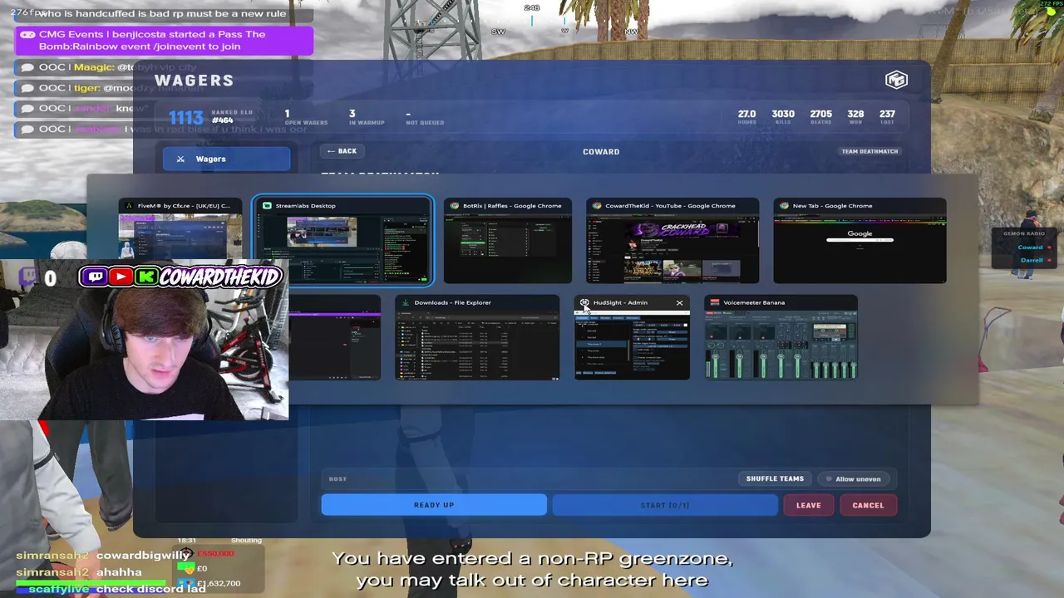Screen dimensions: 1064x598
Task: Click the Twitch icon on stream overlay
Action: click(95, 277)
